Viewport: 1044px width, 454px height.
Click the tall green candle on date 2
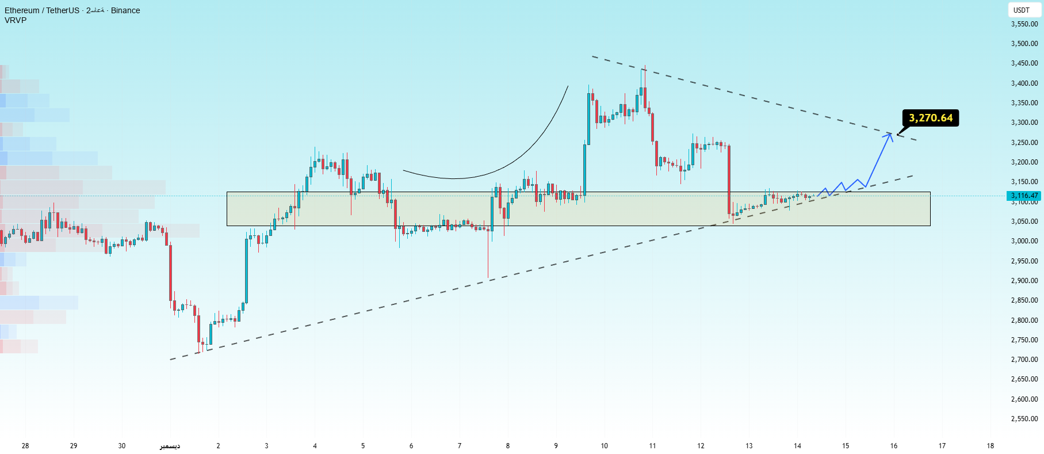247,270
